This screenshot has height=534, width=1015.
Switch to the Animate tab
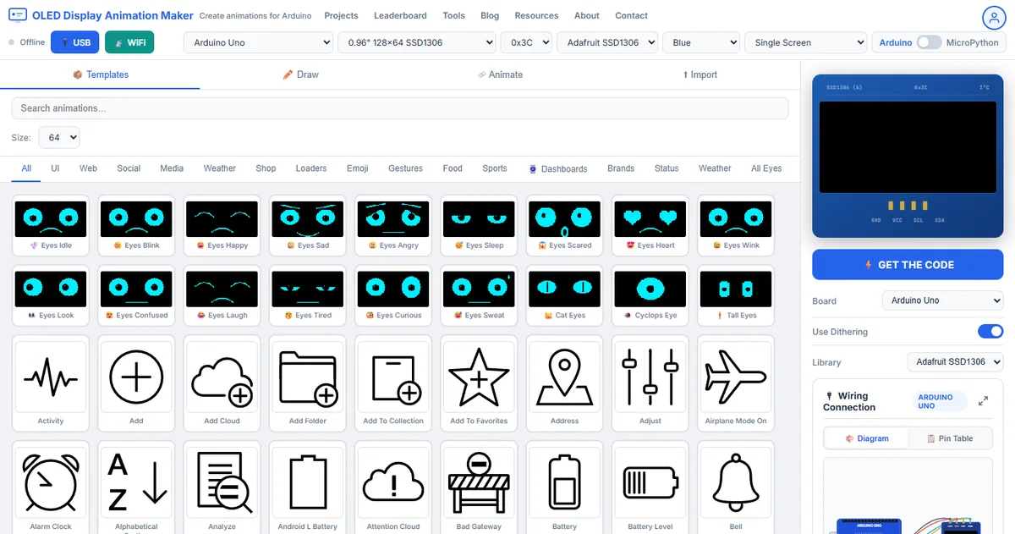(500, 74)
